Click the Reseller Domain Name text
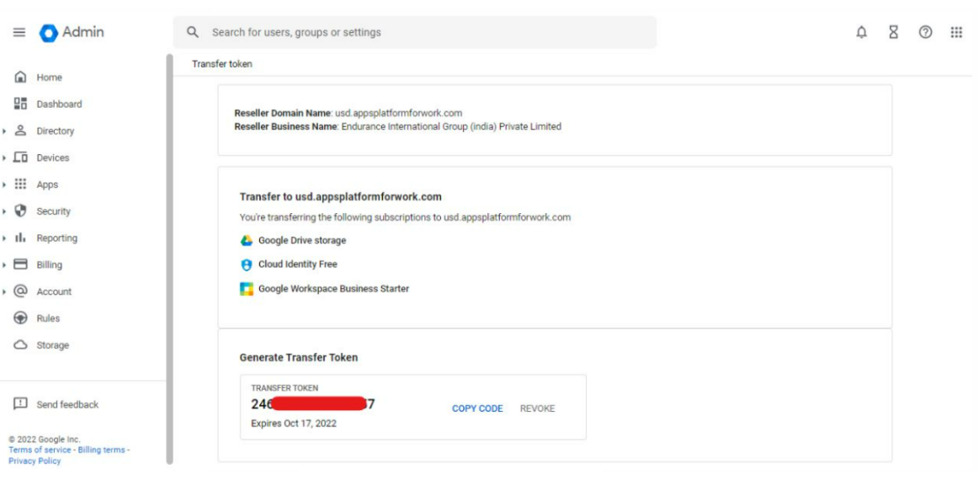This screenshot has width=978, height=485. pos(348,113)
